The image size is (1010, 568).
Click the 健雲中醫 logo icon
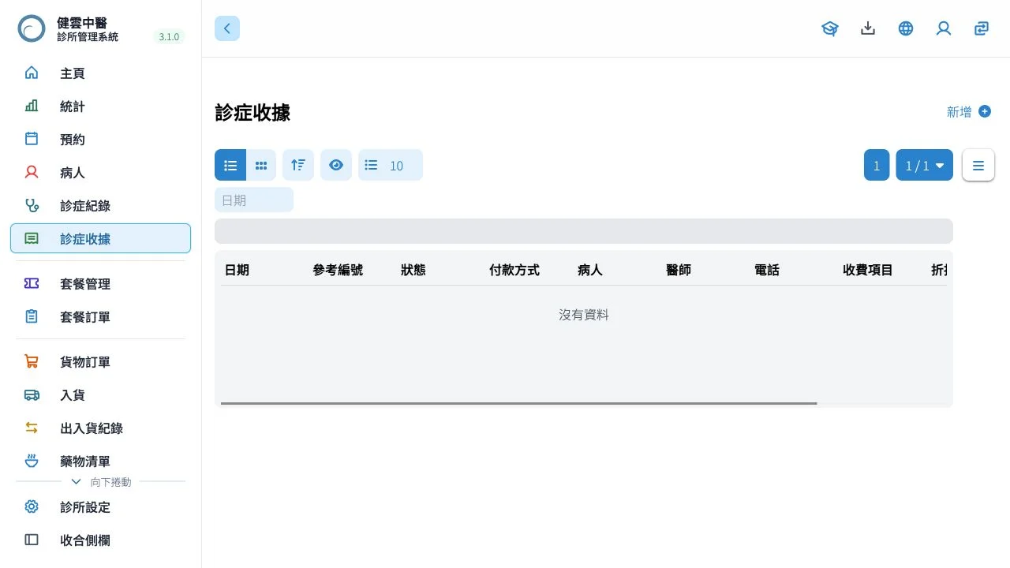tap(32, 28)
